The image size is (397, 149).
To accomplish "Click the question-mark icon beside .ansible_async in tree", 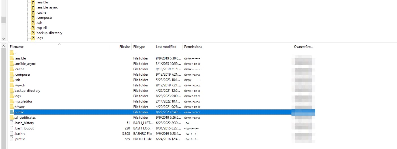I will click(33, 7).
